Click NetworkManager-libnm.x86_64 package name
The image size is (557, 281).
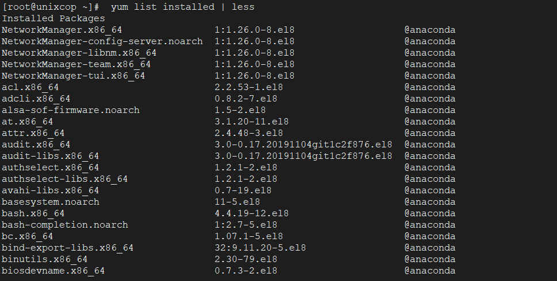coord(79,53)
